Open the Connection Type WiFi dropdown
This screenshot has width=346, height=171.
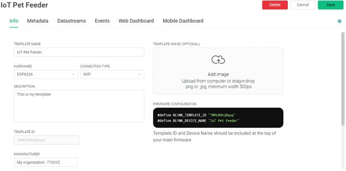coord(112,74)
